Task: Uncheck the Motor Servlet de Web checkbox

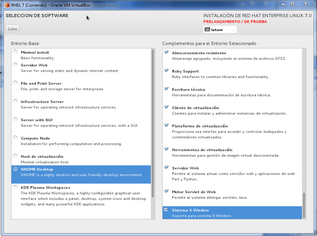Action: (166, 191)
